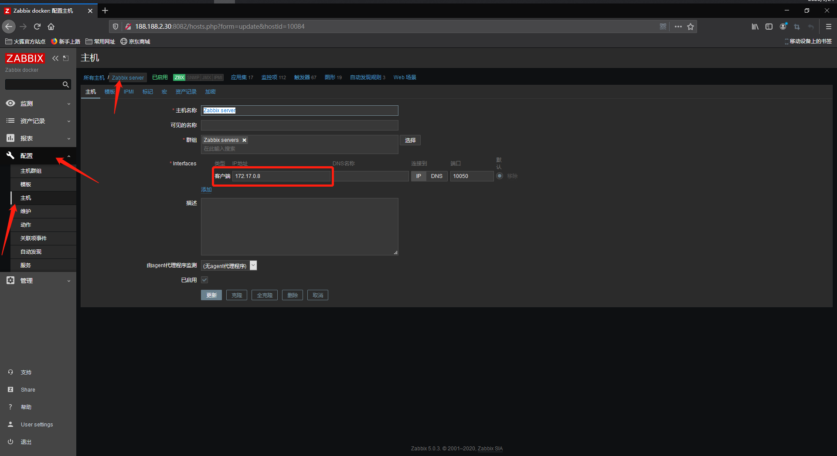Expand the 监测 monitoring menu
837x456 pixels.
coord(38,104)
